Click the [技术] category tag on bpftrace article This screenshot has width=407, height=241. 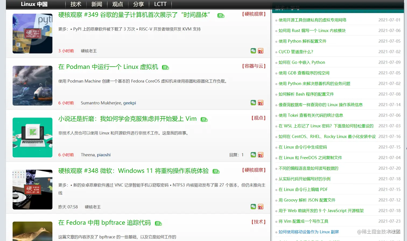pyautogui.click(x=258, y=222)
